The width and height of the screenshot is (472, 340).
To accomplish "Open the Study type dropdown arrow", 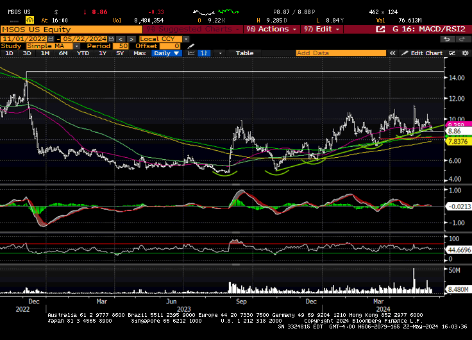I will [77, 46].
